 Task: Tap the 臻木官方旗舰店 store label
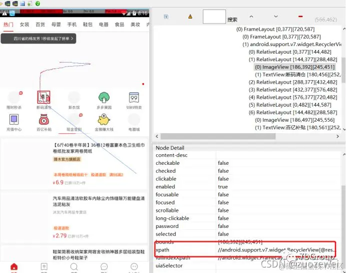point(67,159)
